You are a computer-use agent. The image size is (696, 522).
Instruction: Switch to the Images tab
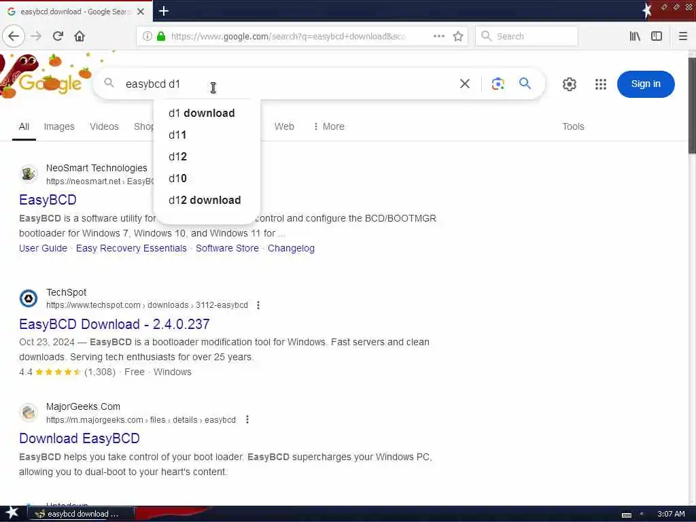[59, 126]
